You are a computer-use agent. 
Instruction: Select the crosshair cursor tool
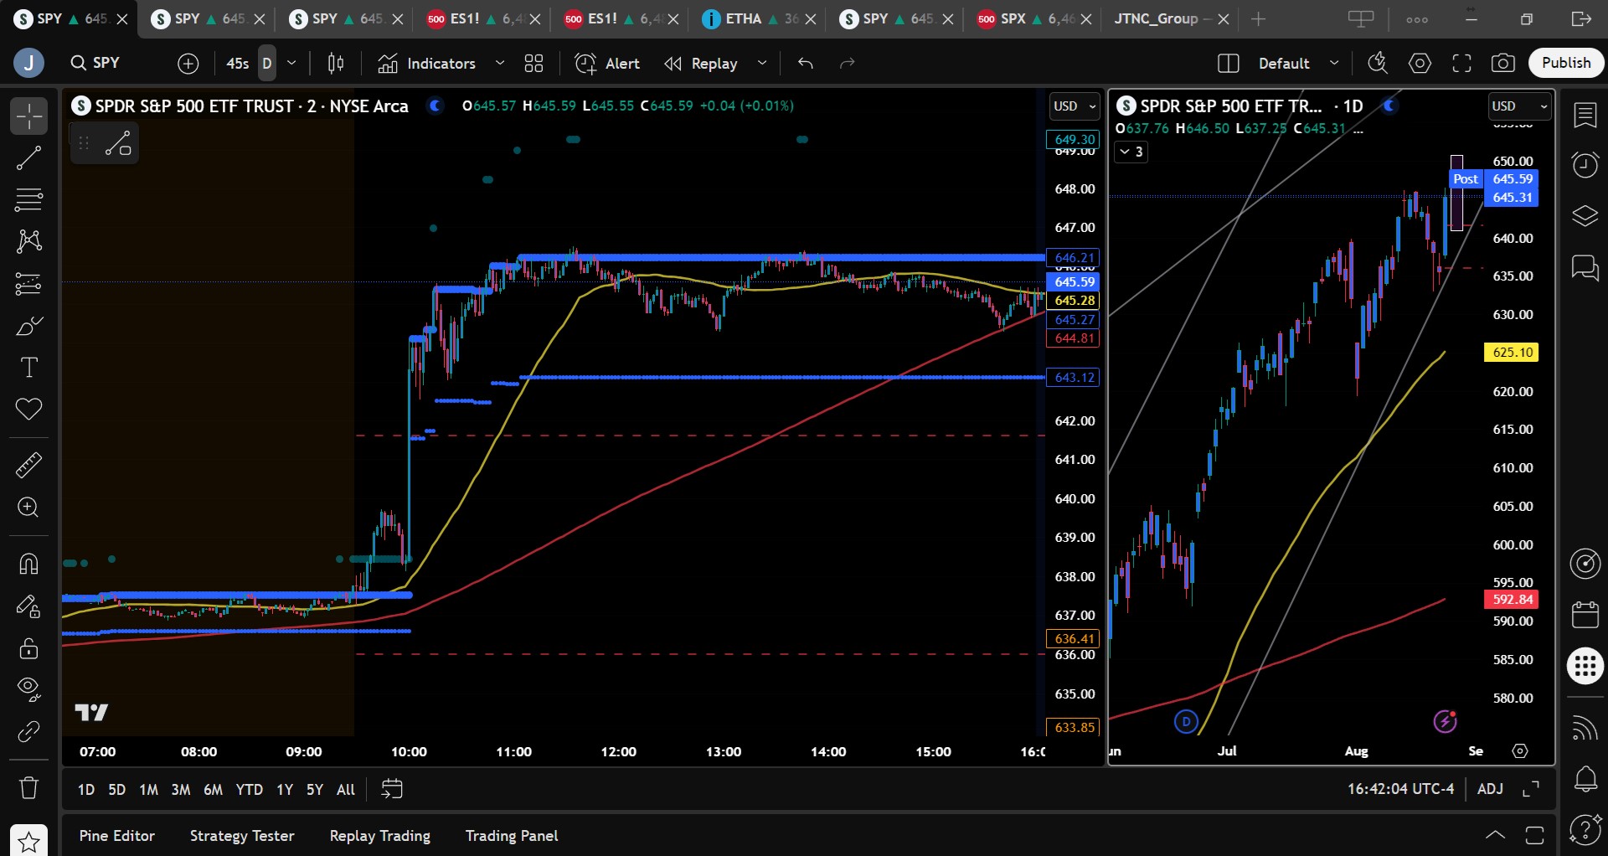pyautogui.click(x=28, y=116)
